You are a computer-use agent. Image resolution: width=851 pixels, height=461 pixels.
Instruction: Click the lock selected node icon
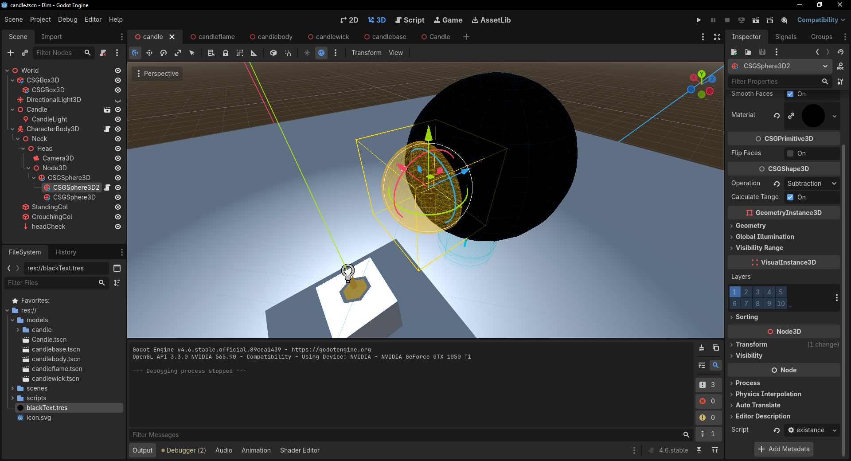click(226, 53)
